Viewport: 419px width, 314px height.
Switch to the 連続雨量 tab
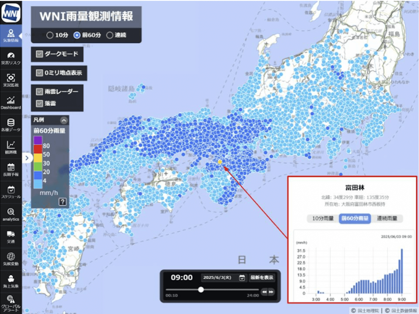pyautogui.click(x=387, y=218)
